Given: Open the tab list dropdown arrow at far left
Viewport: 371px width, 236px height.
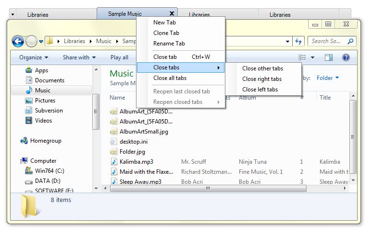Looking at the screenshot, I should (13, 14).
